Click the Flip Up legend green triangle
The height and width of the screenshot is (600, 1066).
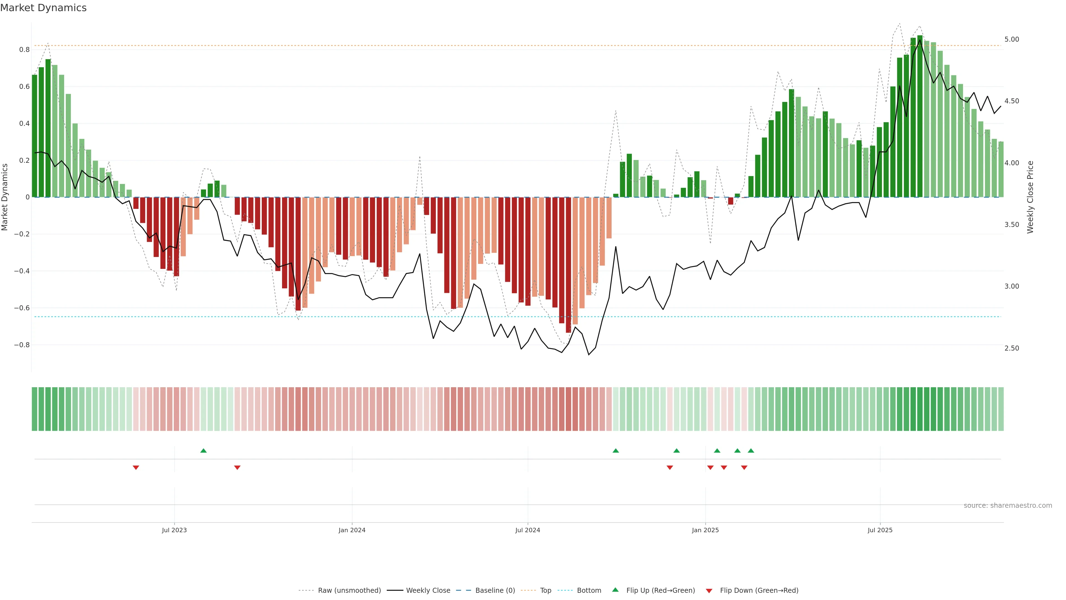tap(615, 590)
